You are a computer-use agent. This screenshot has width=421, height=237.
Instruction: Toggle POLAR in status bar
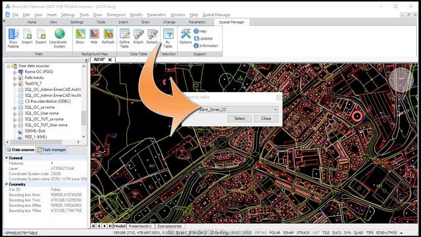point(275,232)
